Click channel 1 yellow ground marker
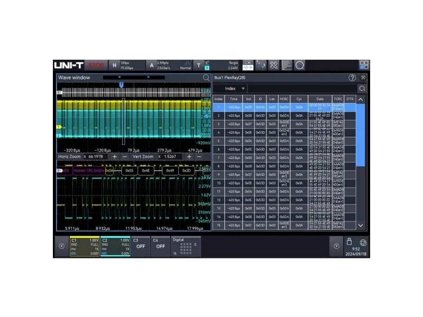The width and height of the screenshot is (423, 317). tap(59, 127)
